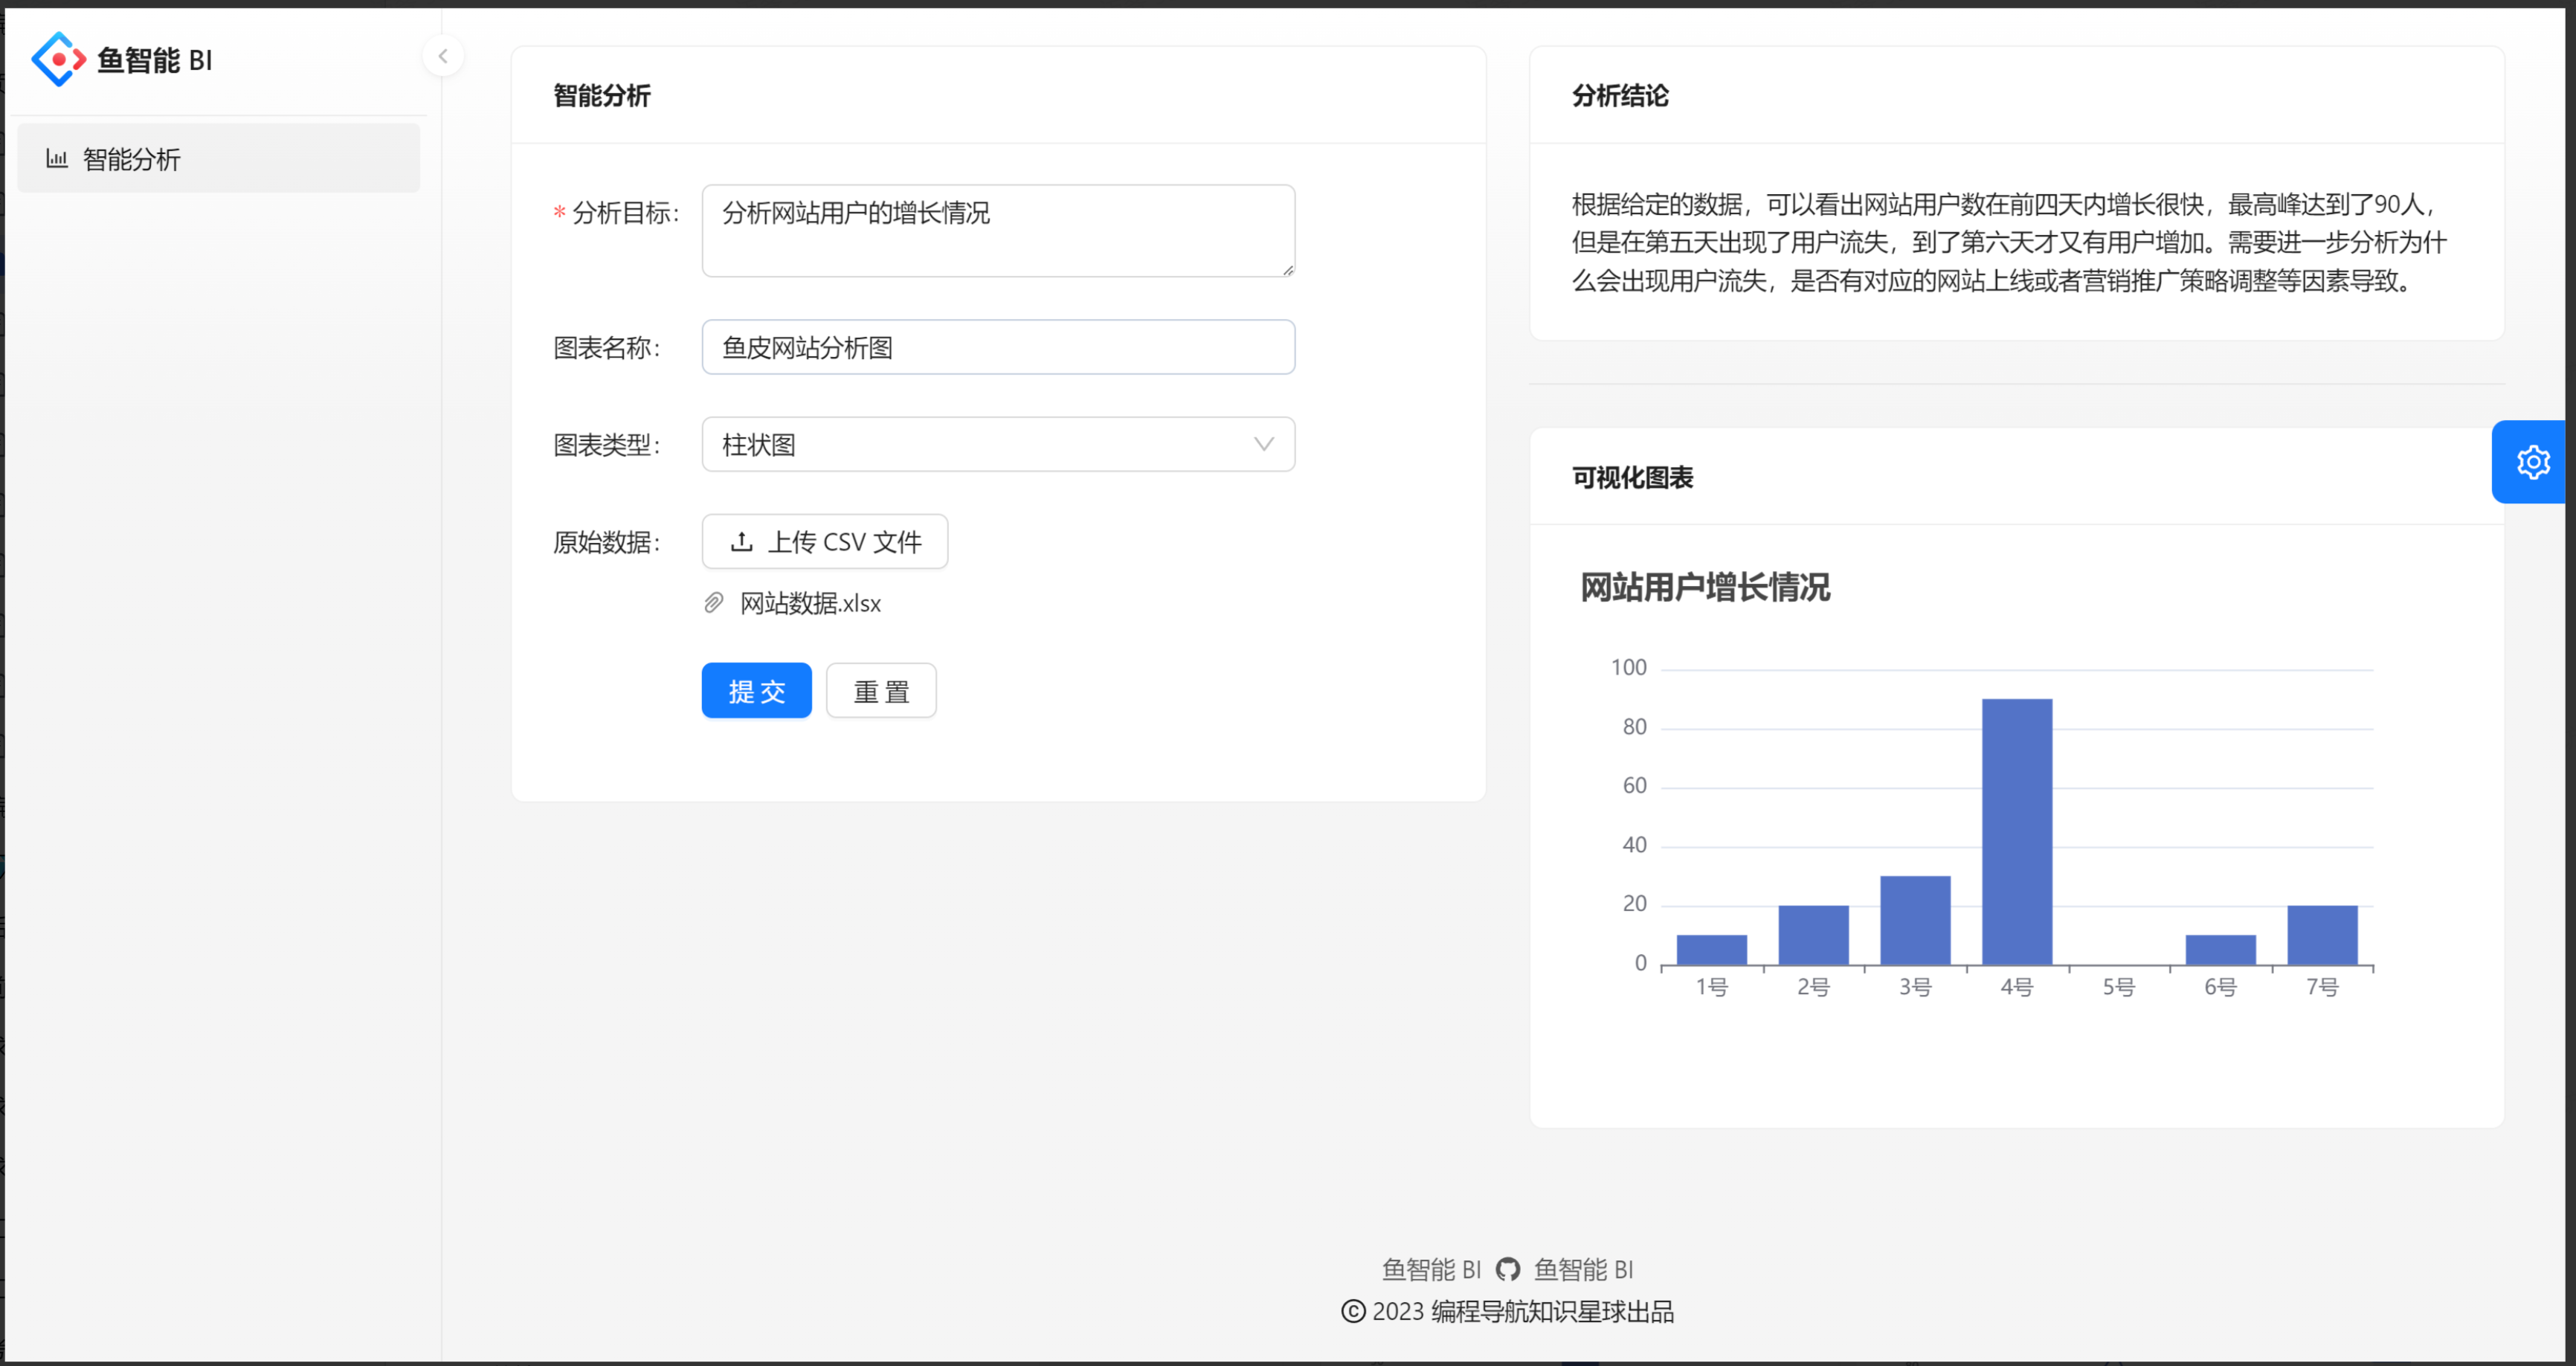The image size is (2576, 1366).
Task: Click the 智能分析 form card heading
Action: tap(602, 96)
